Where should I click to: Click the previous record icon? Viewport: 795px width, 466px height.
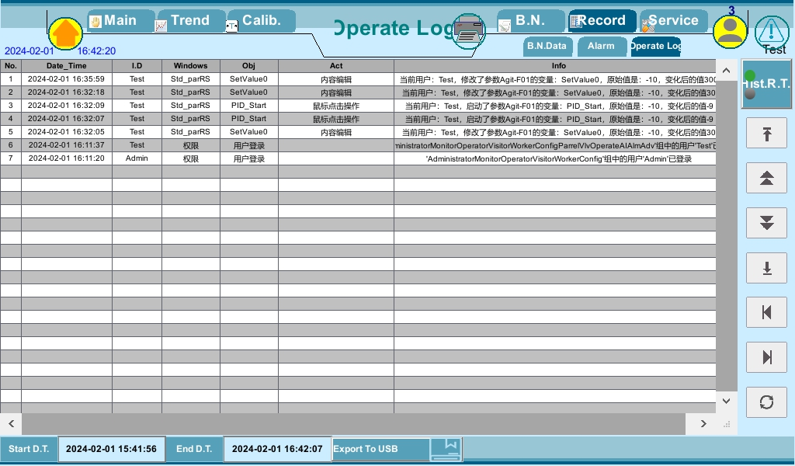tap(766, 312)
